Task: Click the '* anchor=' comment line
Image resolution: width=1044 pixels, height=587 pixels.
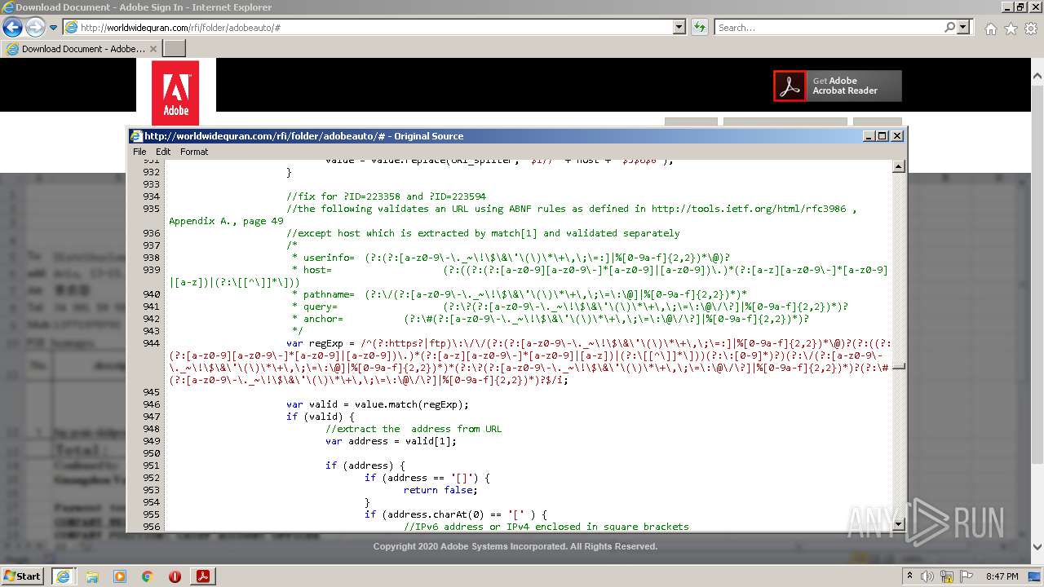Action: (551, 319)
